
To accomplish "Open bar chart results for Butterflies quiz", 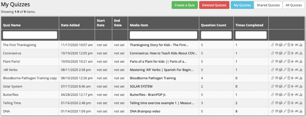I will click(301, 95).
